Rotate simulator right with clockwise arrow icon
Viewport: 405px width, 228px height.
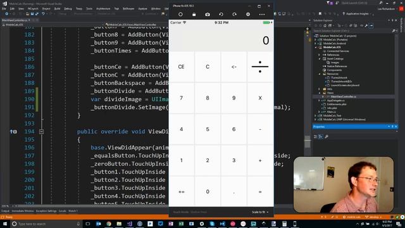pos(234,15)
